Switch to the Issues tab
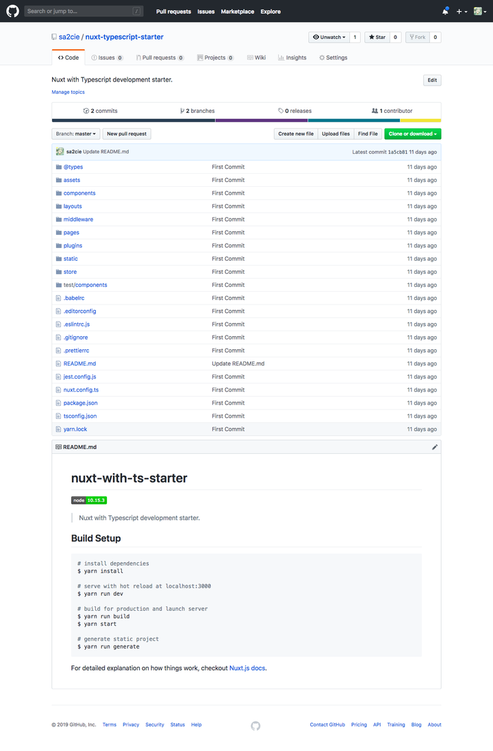Screen dimensions: 493x751 (x=106, y=58)
